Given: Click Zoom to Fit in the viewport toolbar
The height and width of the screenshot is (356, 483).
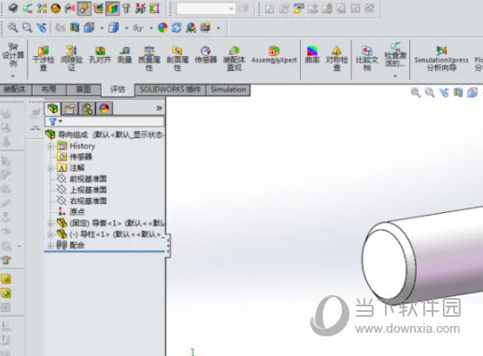Looking at the screenshot, I should click(x=416, y=93).
